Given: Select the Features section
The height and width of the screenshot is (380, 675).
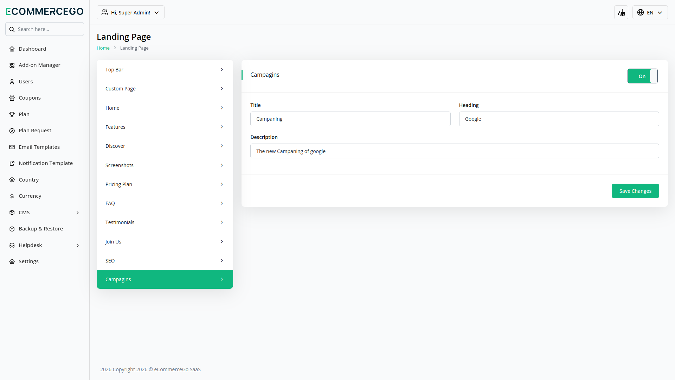Looking at the screenshot, I should tap(165, 127).
